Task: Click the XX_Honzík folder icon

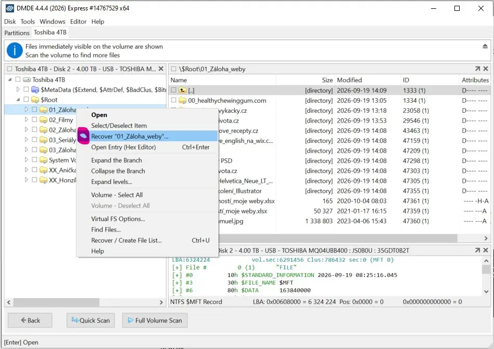Action: (44, 180)
